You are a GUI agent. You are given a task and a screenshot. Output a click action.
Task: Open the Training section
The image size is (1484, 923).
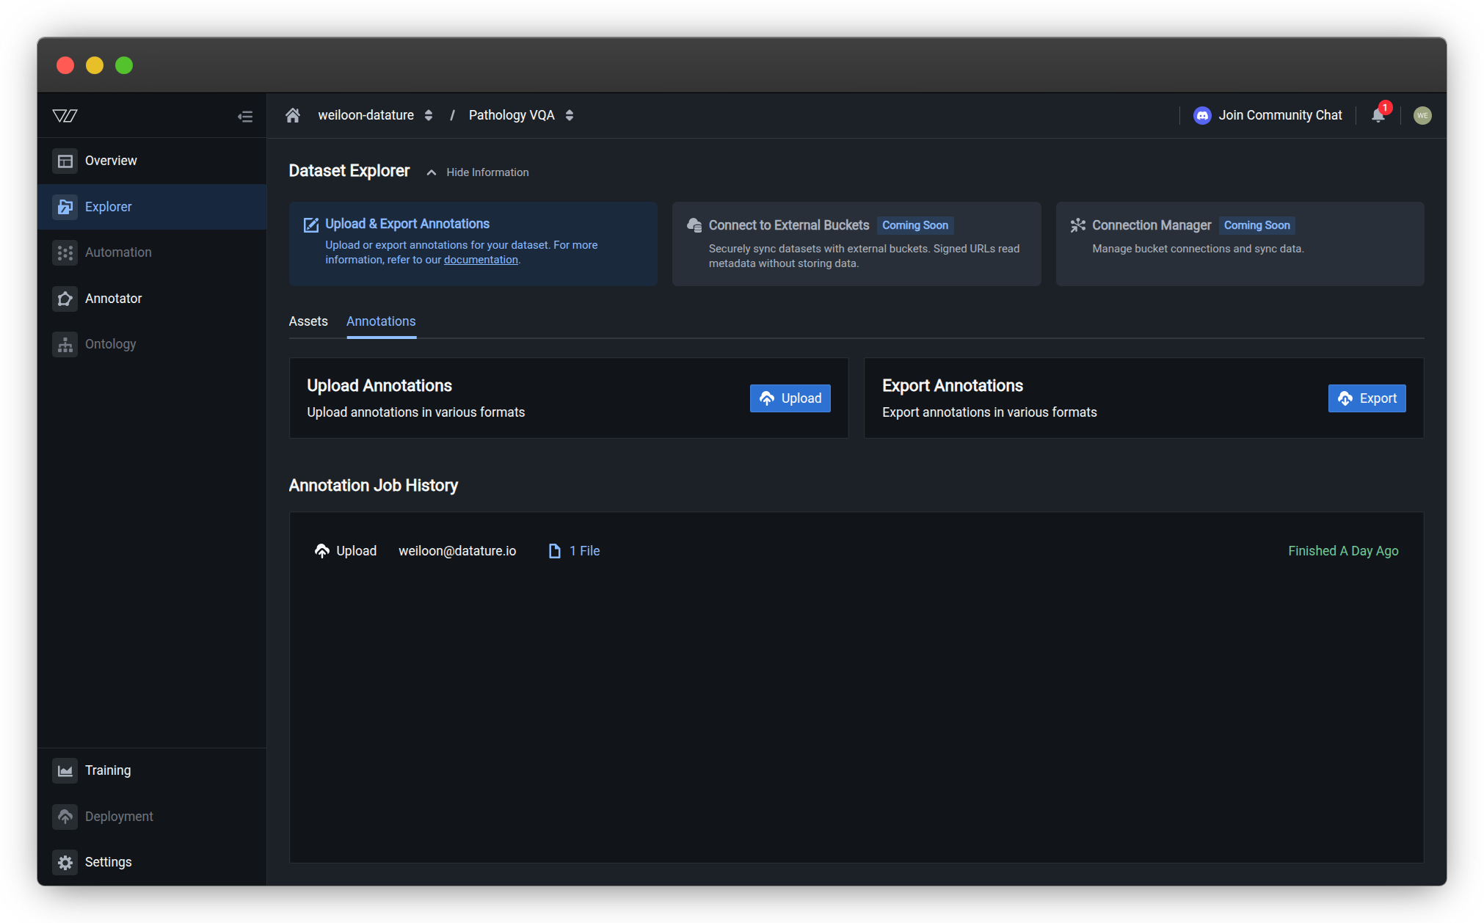(108, 770)
